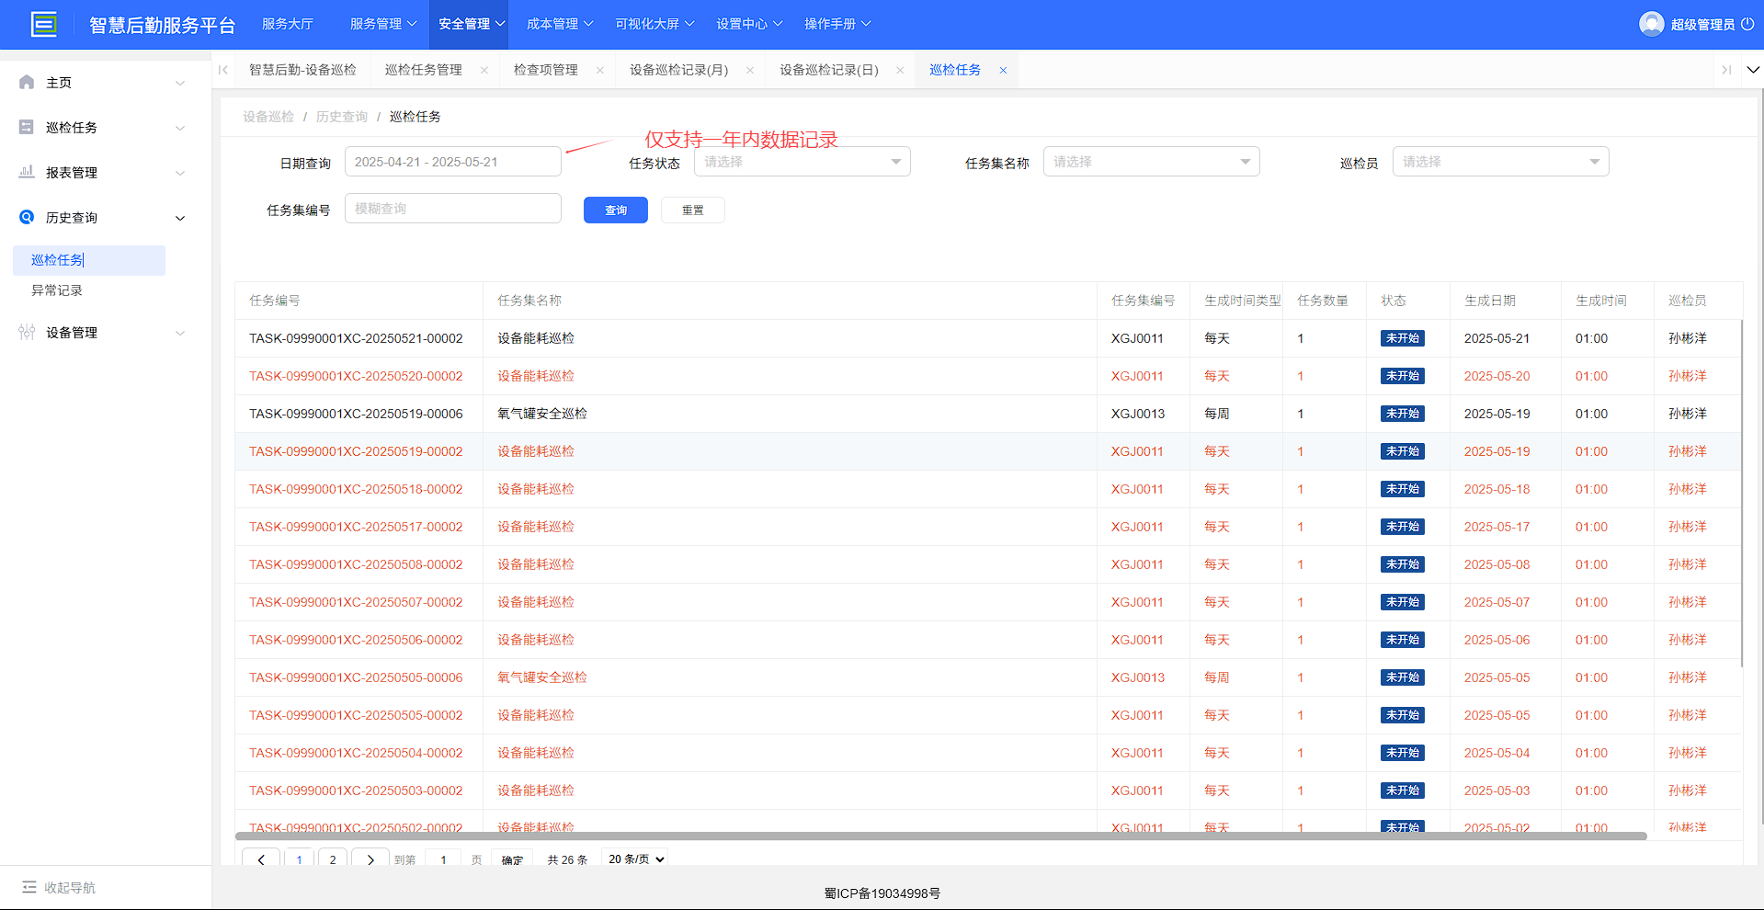Image resolution: width=1764 pixels, height=910 pixels.
Task: Click the power logout icon
Action: click(1747, 24)
